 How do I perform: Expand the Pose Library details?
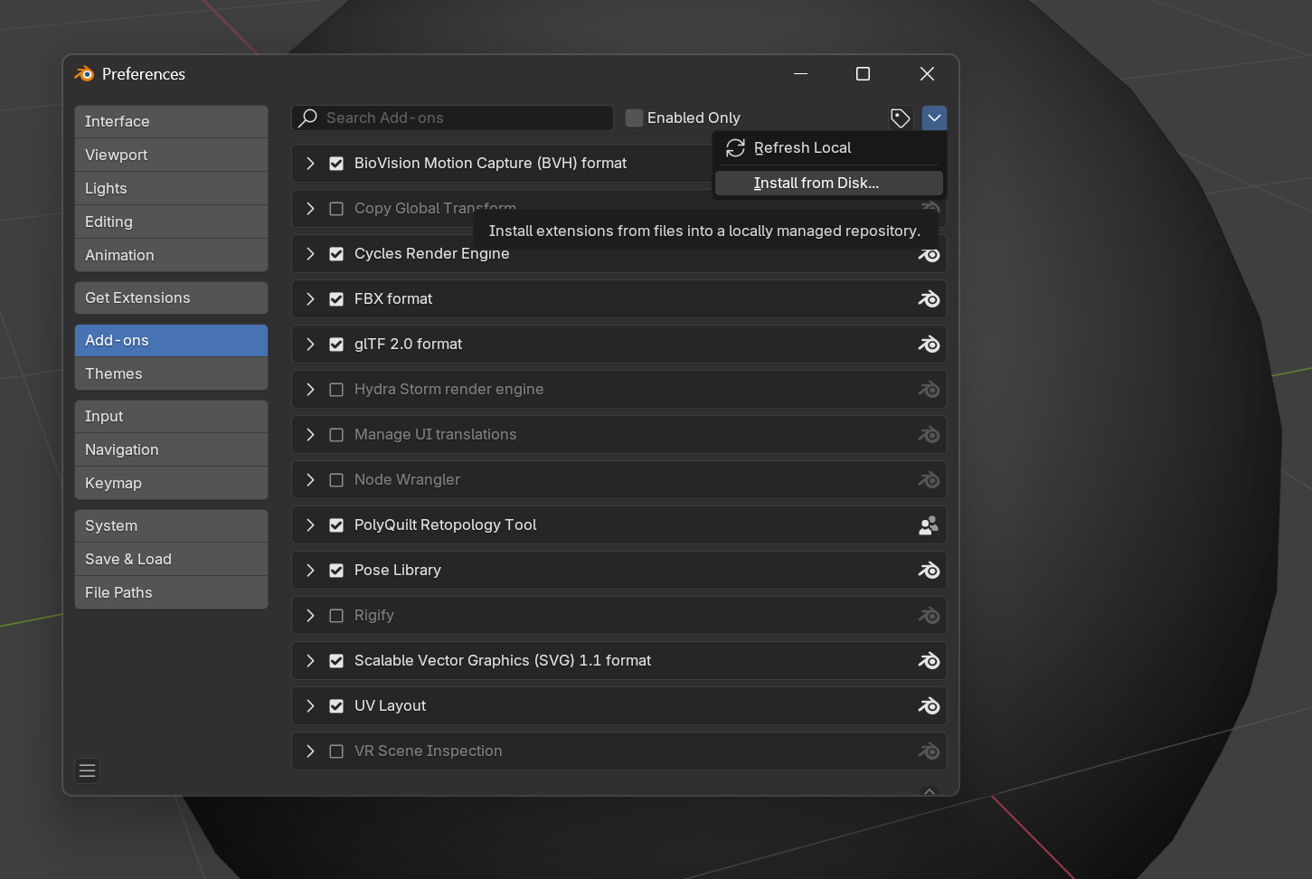310,570
